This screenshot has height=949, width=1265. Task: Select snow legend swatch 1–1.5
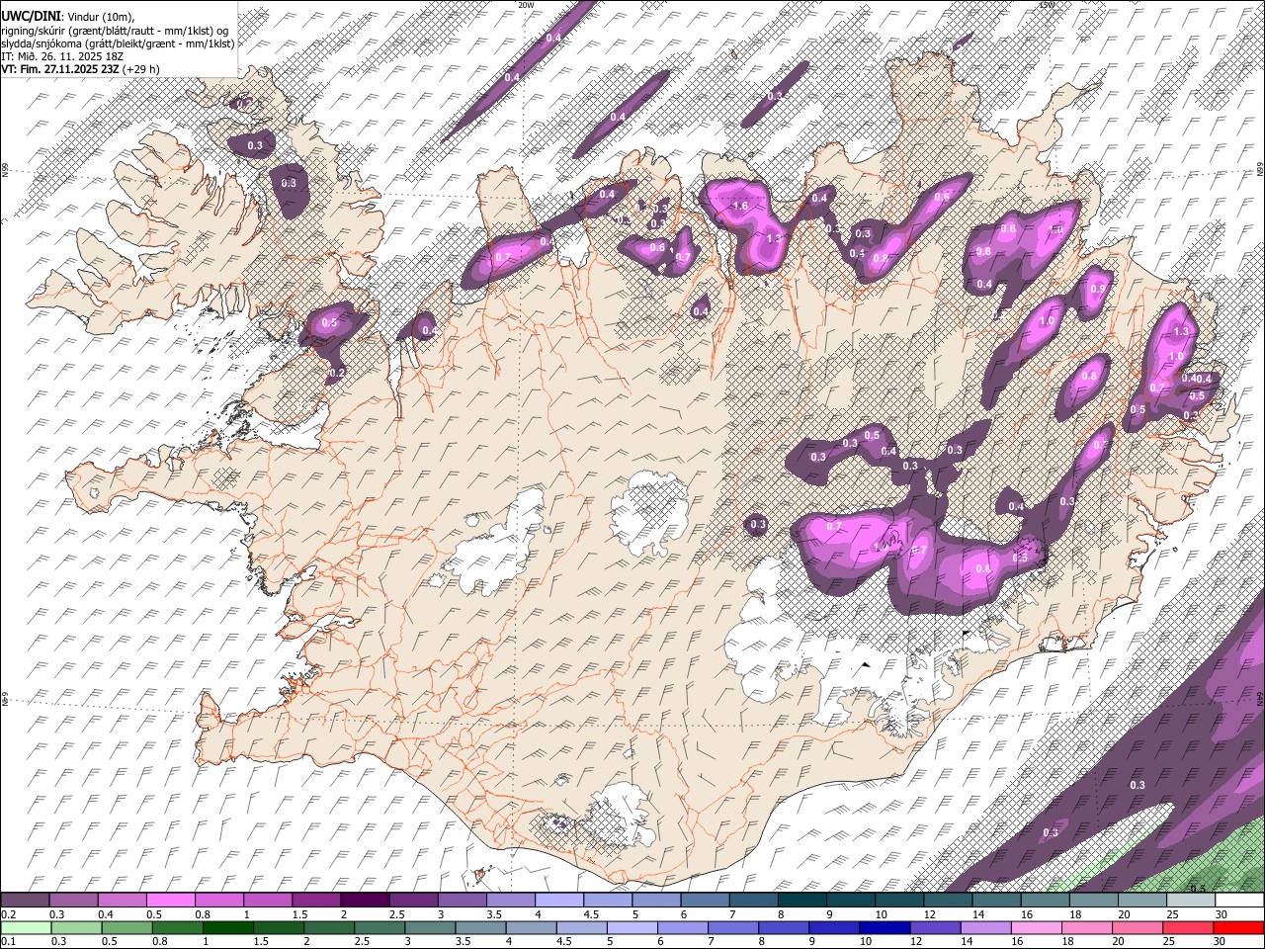pyautogui.click(x=267, y=900)
